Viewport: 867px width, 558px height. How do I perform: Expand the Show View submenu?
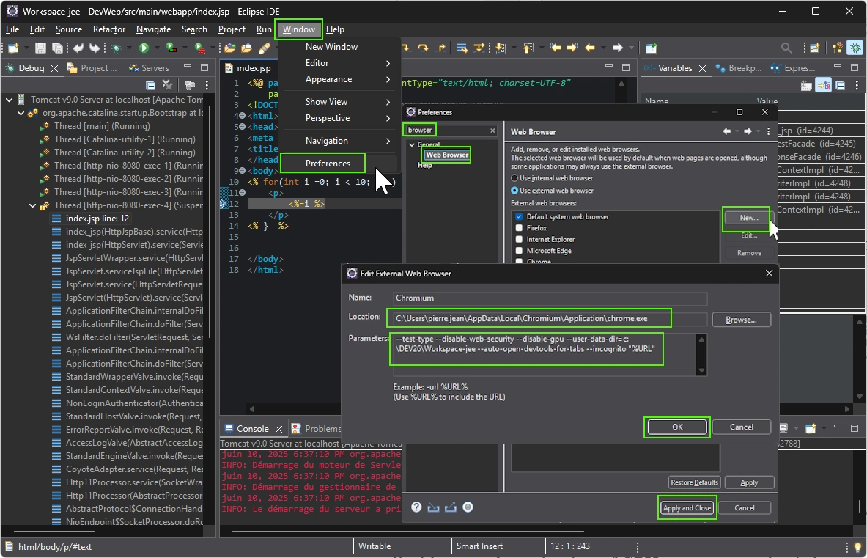(x=341, y=102)
